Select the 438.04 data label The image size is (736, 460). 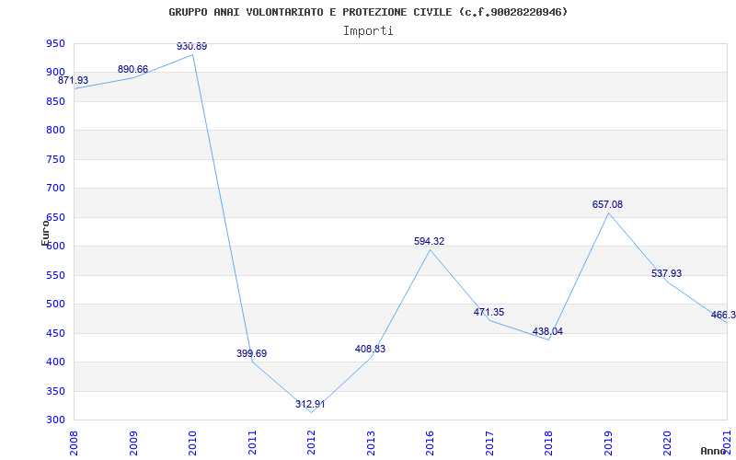coord(547,331)
